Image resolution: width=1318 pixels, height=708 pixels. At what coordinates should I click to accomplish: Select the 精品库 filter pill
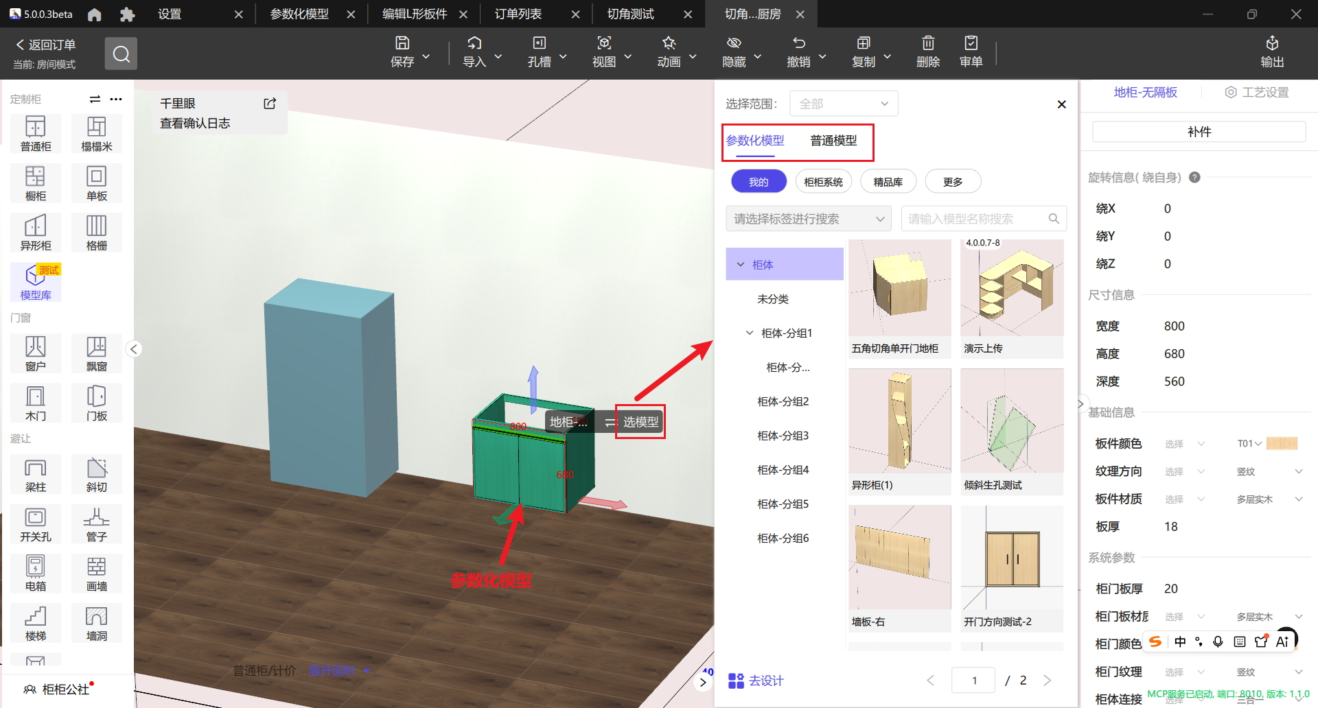(888, 182)
